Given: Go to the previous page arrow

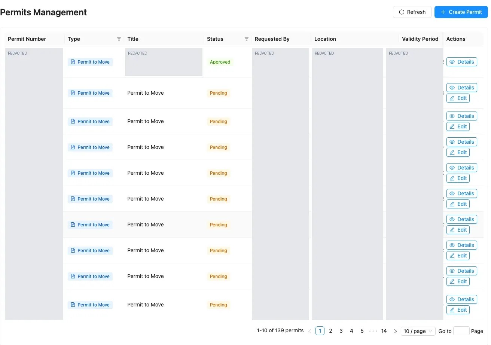Looking at the screenshot, I should (309, 331).
